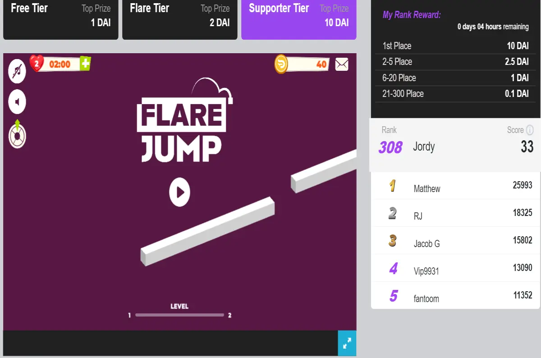Viewport: 541px width, 358px height.
Task: Click the score 13090
Action: pyautogui.click(x=523, y=267)
